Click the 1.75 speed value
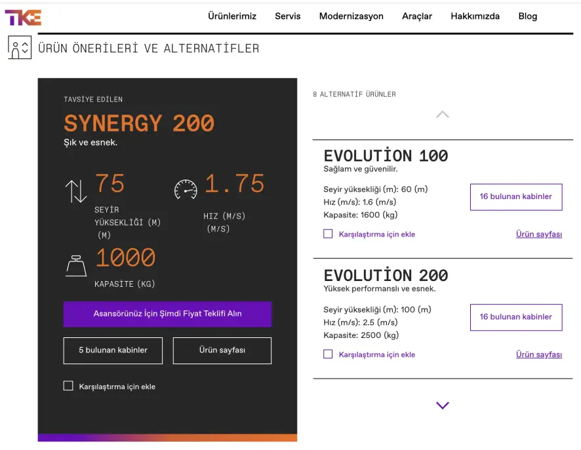 coord(235,183)
